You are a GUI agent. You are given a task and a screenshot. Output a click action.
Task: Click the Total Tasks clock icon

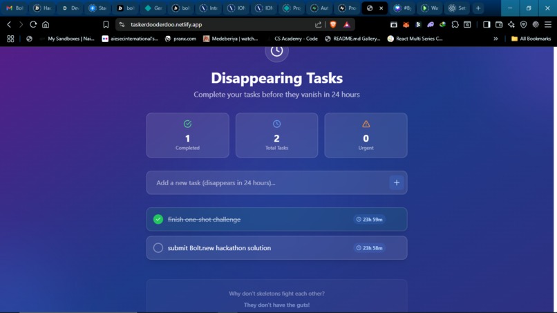pyautogui.click(x=276, y=124)
